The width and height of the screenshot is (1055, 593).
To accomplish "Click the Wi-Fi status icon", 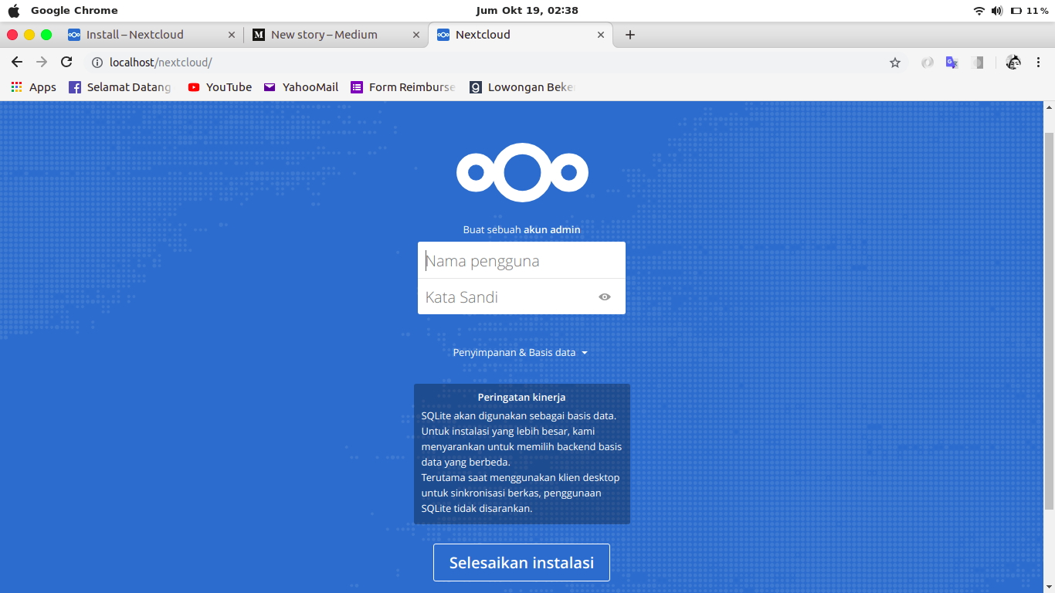I will [979, 11].
